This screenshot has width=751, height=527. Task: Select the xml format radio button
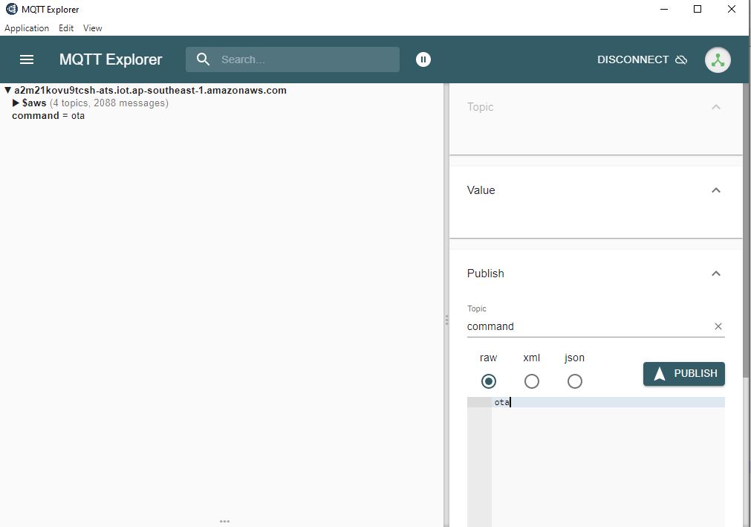532,381
